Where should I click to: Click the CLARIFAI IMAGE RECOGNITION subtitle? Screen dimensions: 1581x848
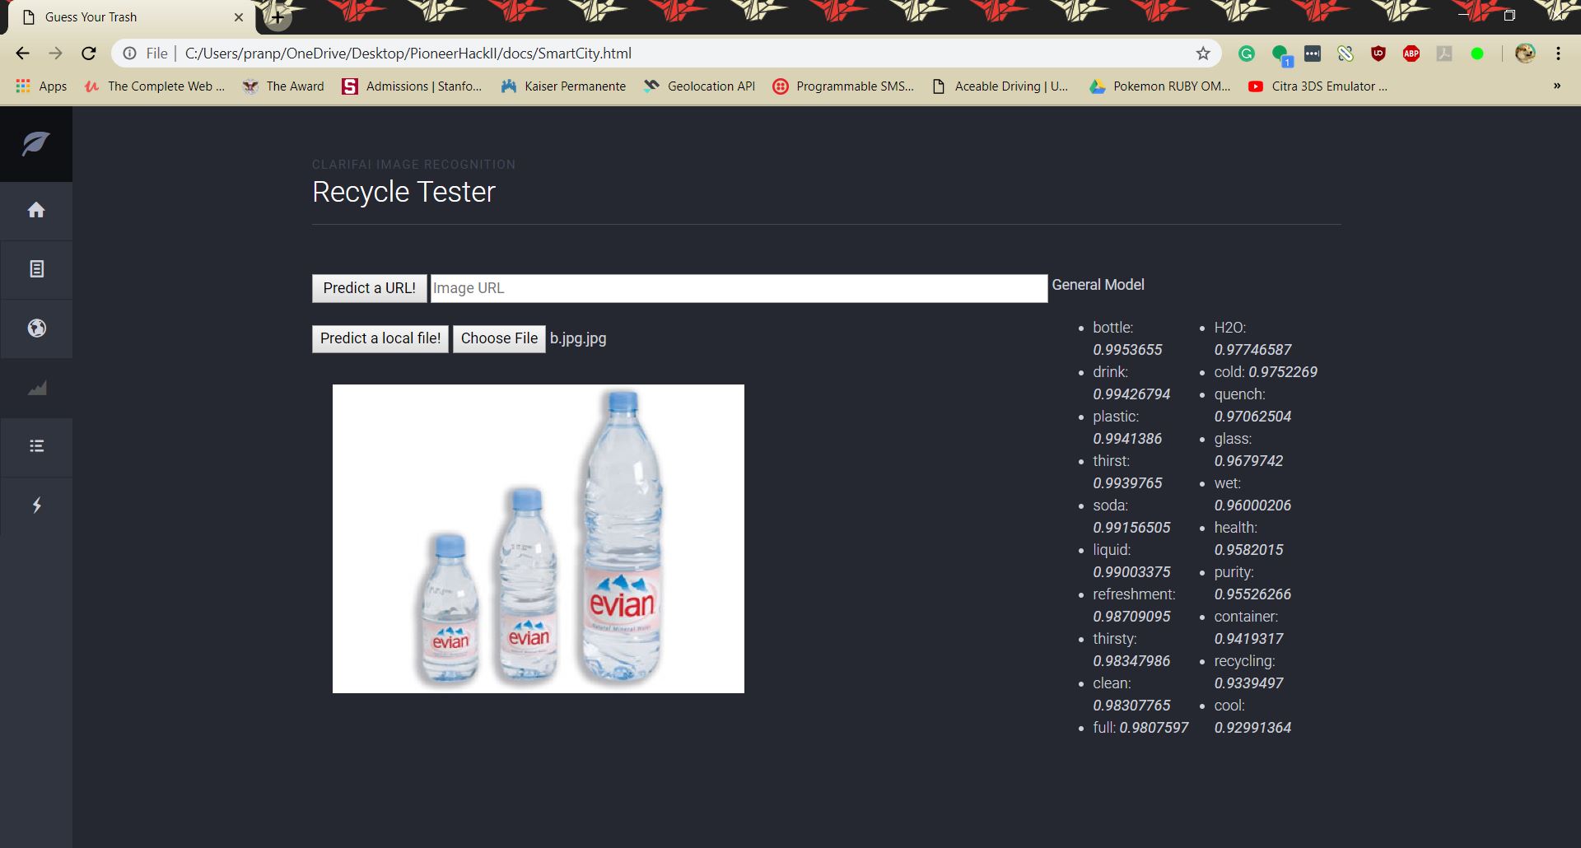coord(413,165)
